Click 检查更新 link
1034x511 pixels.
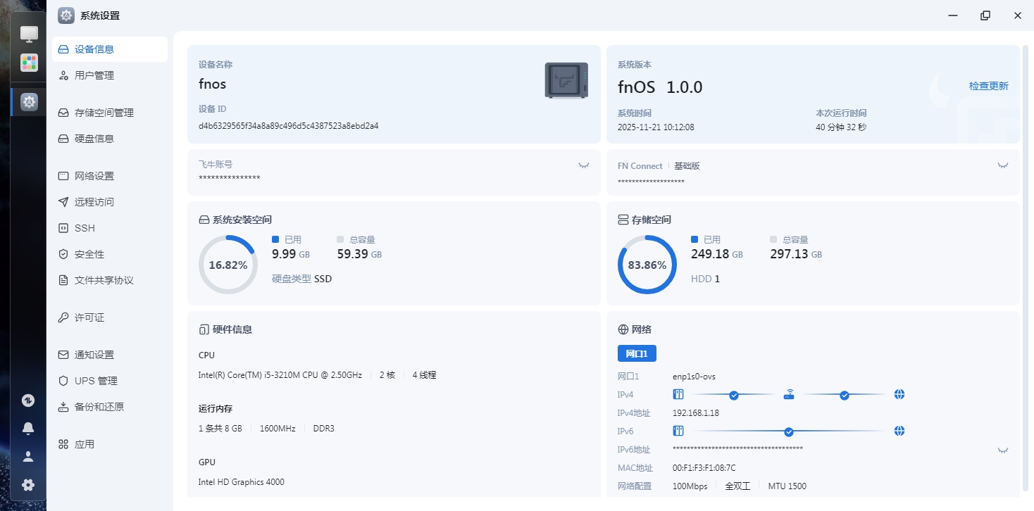(988, 86)
